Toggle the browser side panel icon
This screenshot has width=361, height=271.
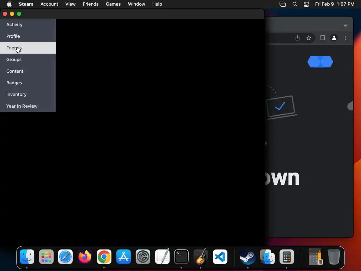tap(323, 38)
